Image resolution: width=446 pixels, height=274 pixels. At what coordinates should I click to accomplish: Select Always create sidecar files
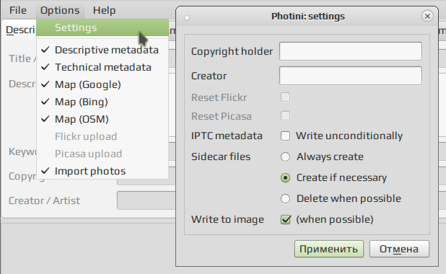click(285, 157)
